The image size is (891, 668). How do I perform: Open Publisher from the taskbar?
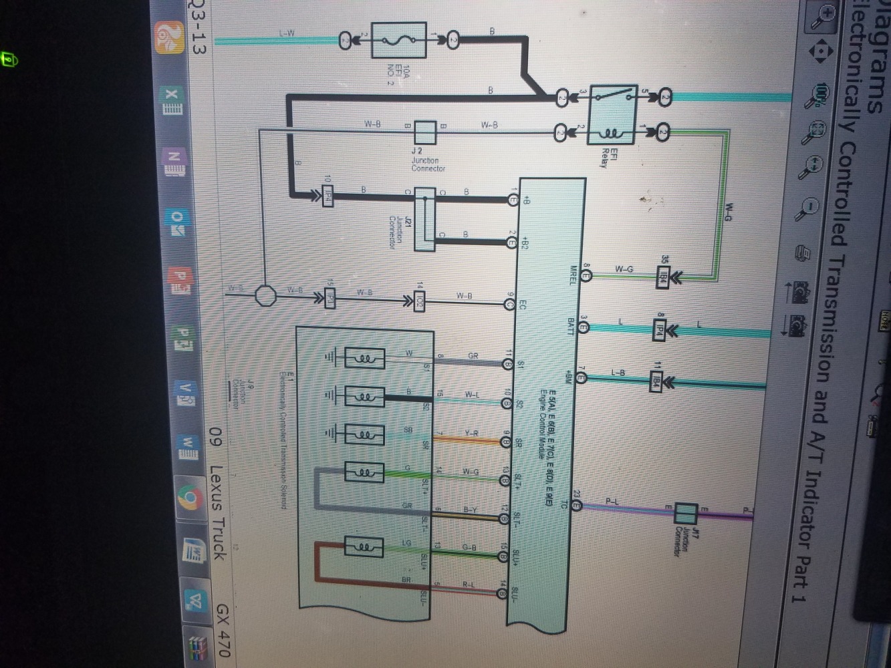182,337
